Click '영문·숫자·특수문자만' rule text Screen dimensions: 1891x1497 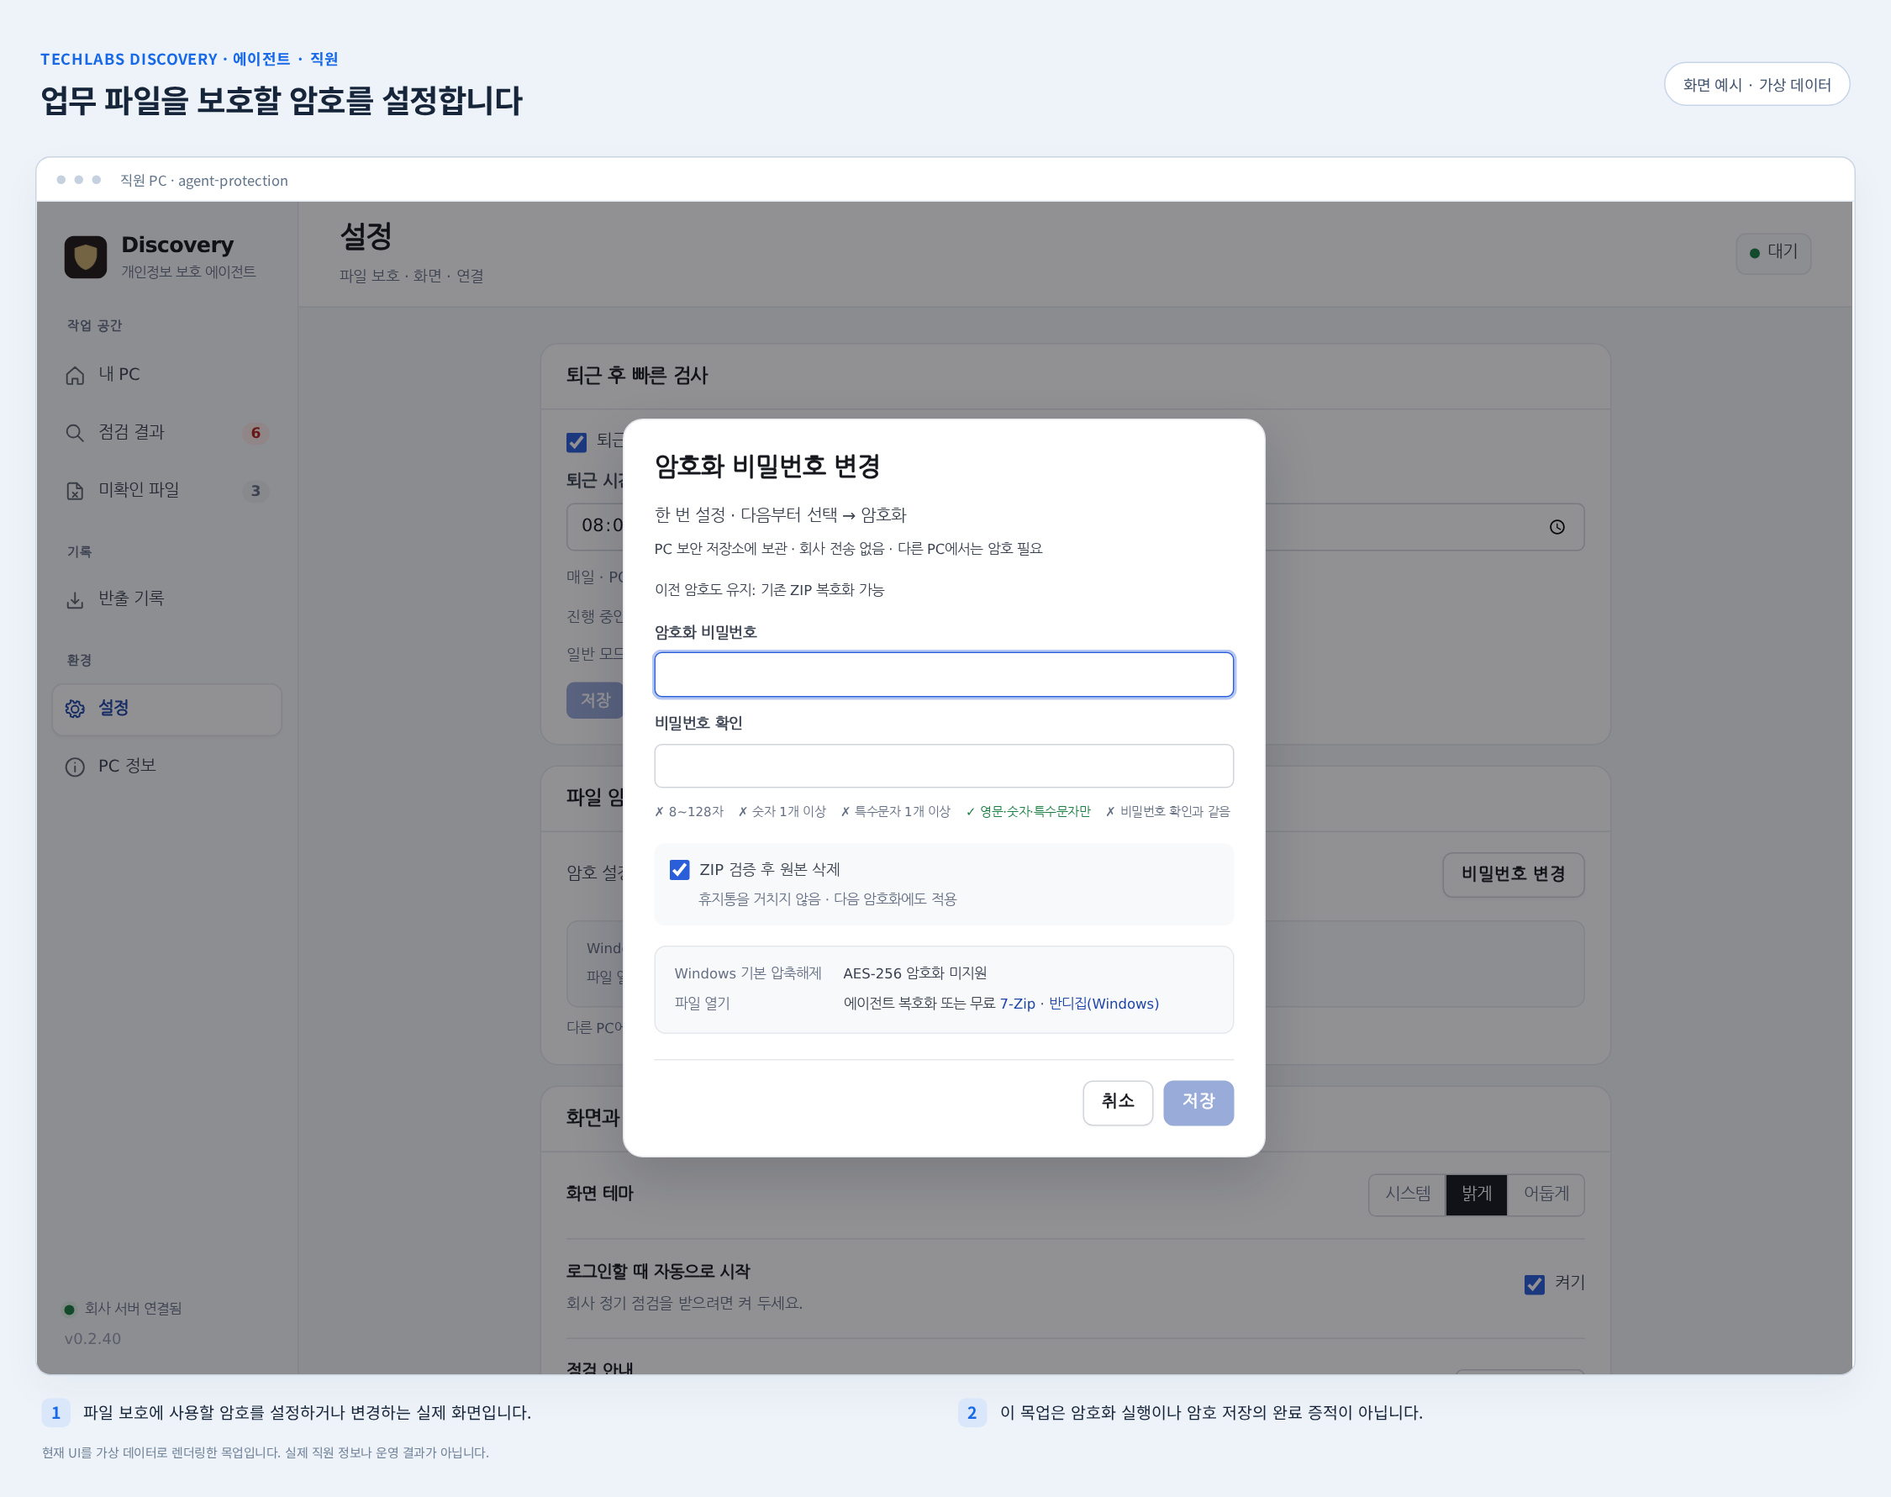[1035, 812]
